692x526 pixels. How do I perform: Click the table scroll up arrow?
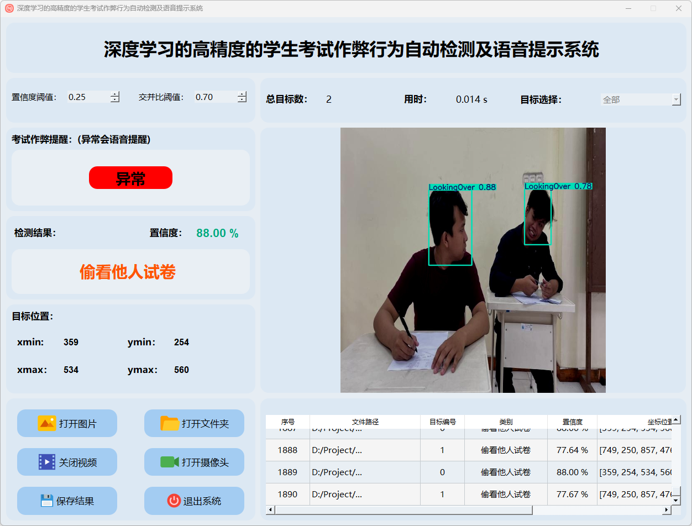coord(676,420)
